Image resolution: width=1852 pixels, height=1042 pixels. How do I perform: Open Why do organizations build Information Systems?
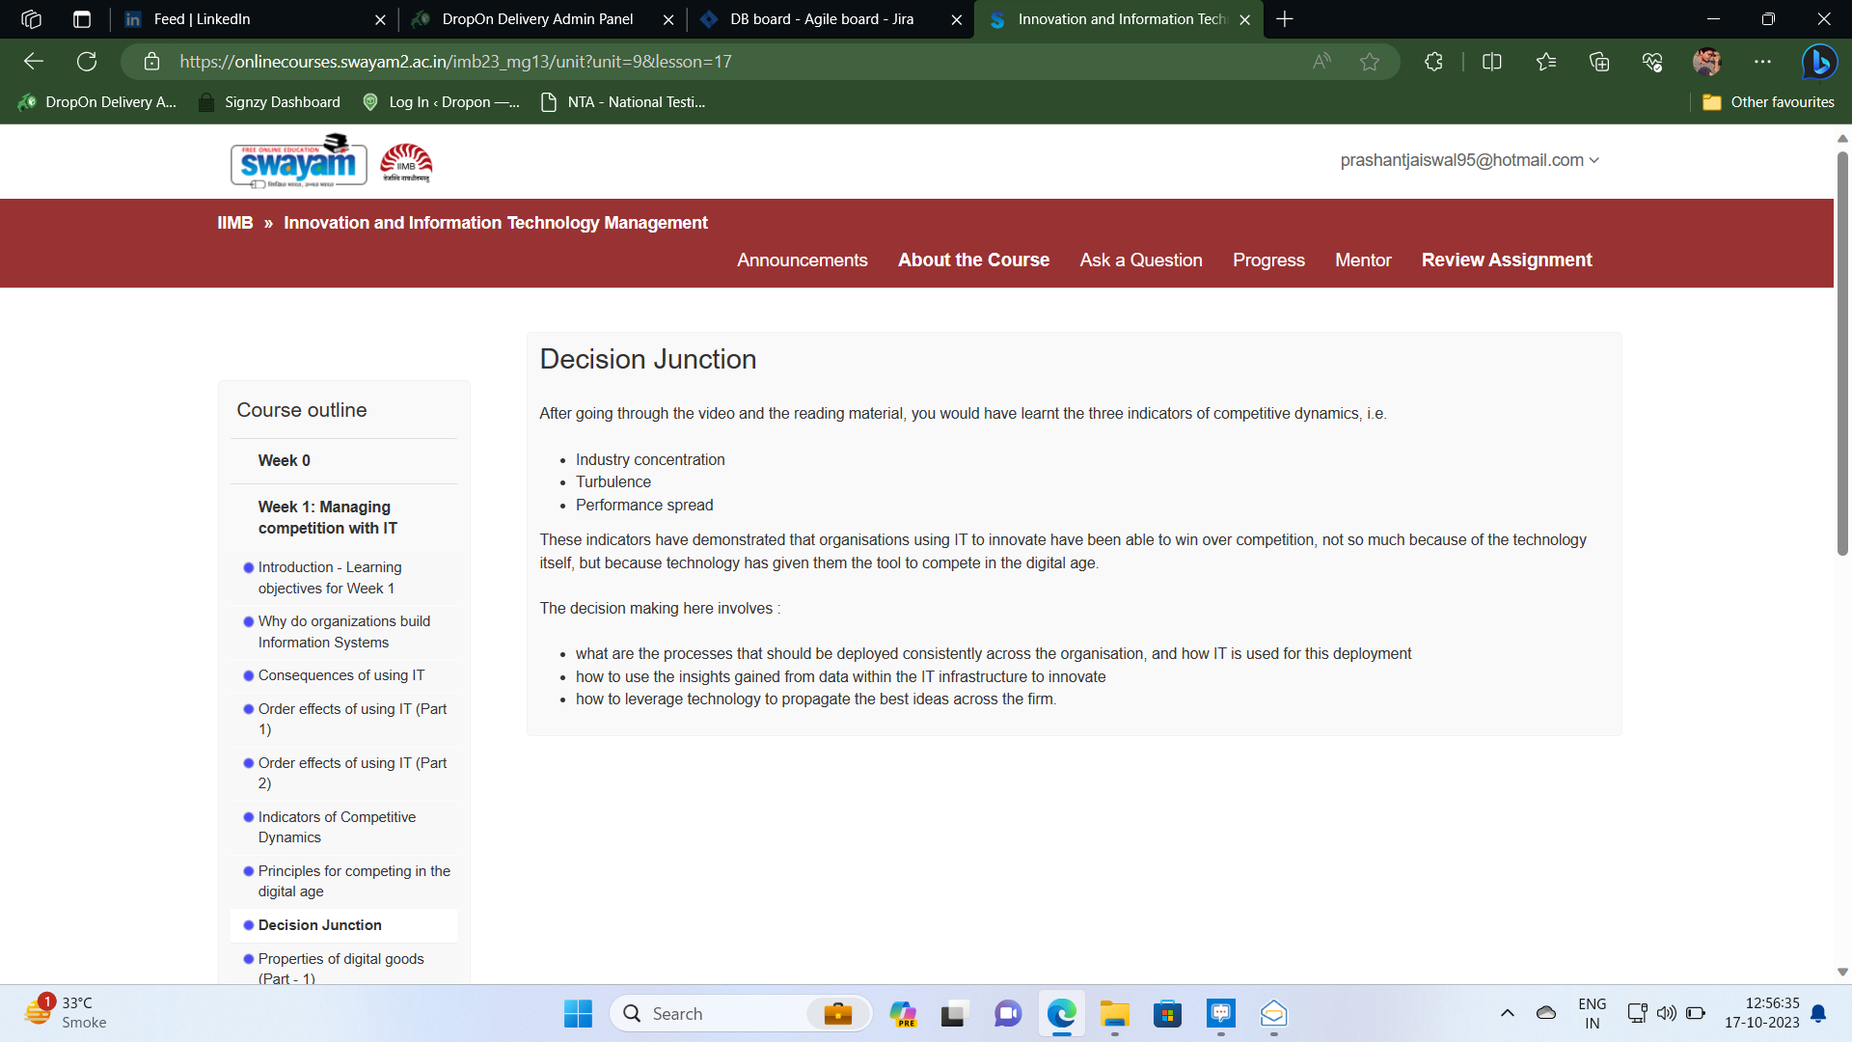(x=343, y=632)
